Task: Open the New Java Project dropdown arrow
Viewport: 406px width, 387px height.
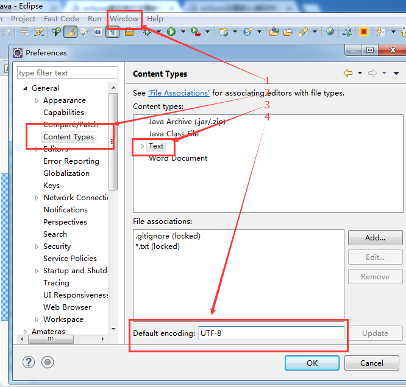Action: tap(235, 32)
